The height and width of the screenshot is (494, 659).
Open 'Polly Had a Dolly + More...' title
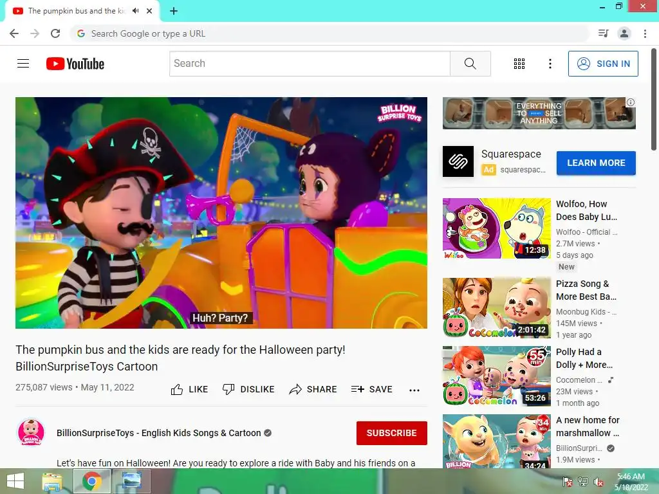coord(584,358)
